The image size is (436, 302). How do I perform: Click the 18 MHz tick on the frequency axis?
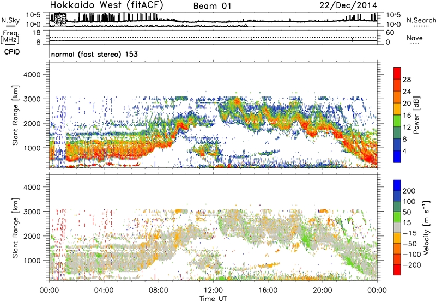(x=36, y=32)
